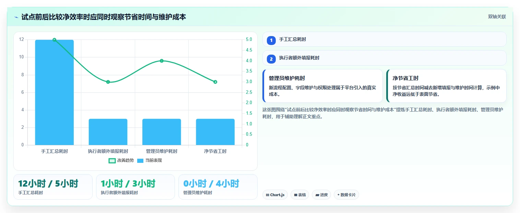
Task: Click the 1小时 / 3小时 stat card
Action: point(135,187)
